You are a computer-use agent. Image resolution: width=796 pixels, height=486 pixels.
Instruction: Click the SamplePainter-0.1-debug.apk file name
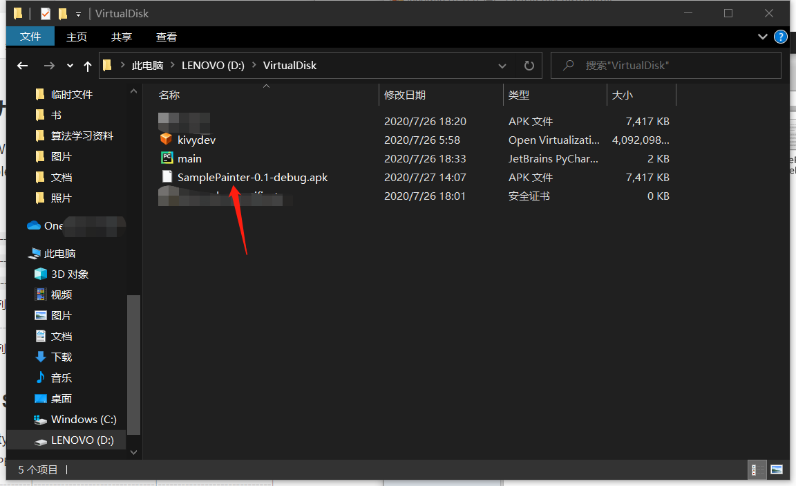pyautogui.click(x=252, y=177)
